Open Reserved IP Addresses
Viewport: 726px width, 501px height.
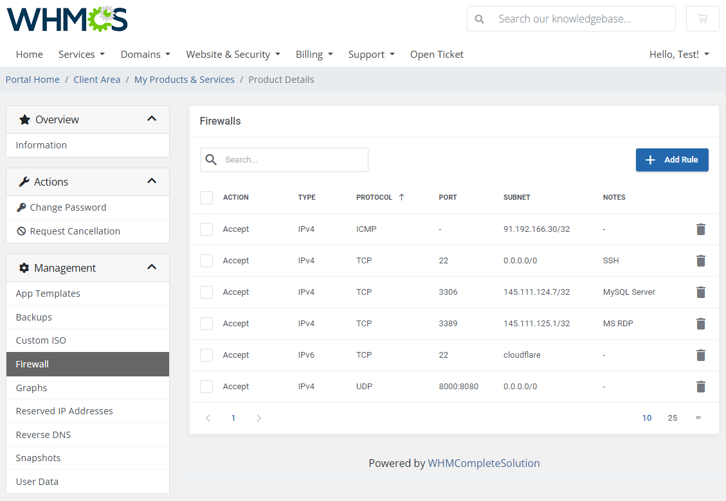[87, 411]
